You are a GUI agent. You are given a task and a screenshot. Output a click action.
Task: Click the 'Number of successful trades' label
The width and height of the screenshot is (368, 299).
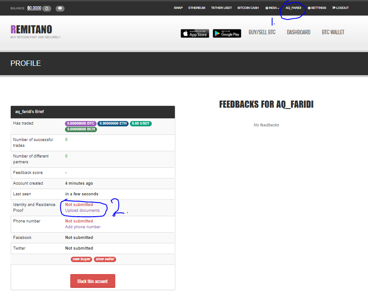(x=33, y=142)
